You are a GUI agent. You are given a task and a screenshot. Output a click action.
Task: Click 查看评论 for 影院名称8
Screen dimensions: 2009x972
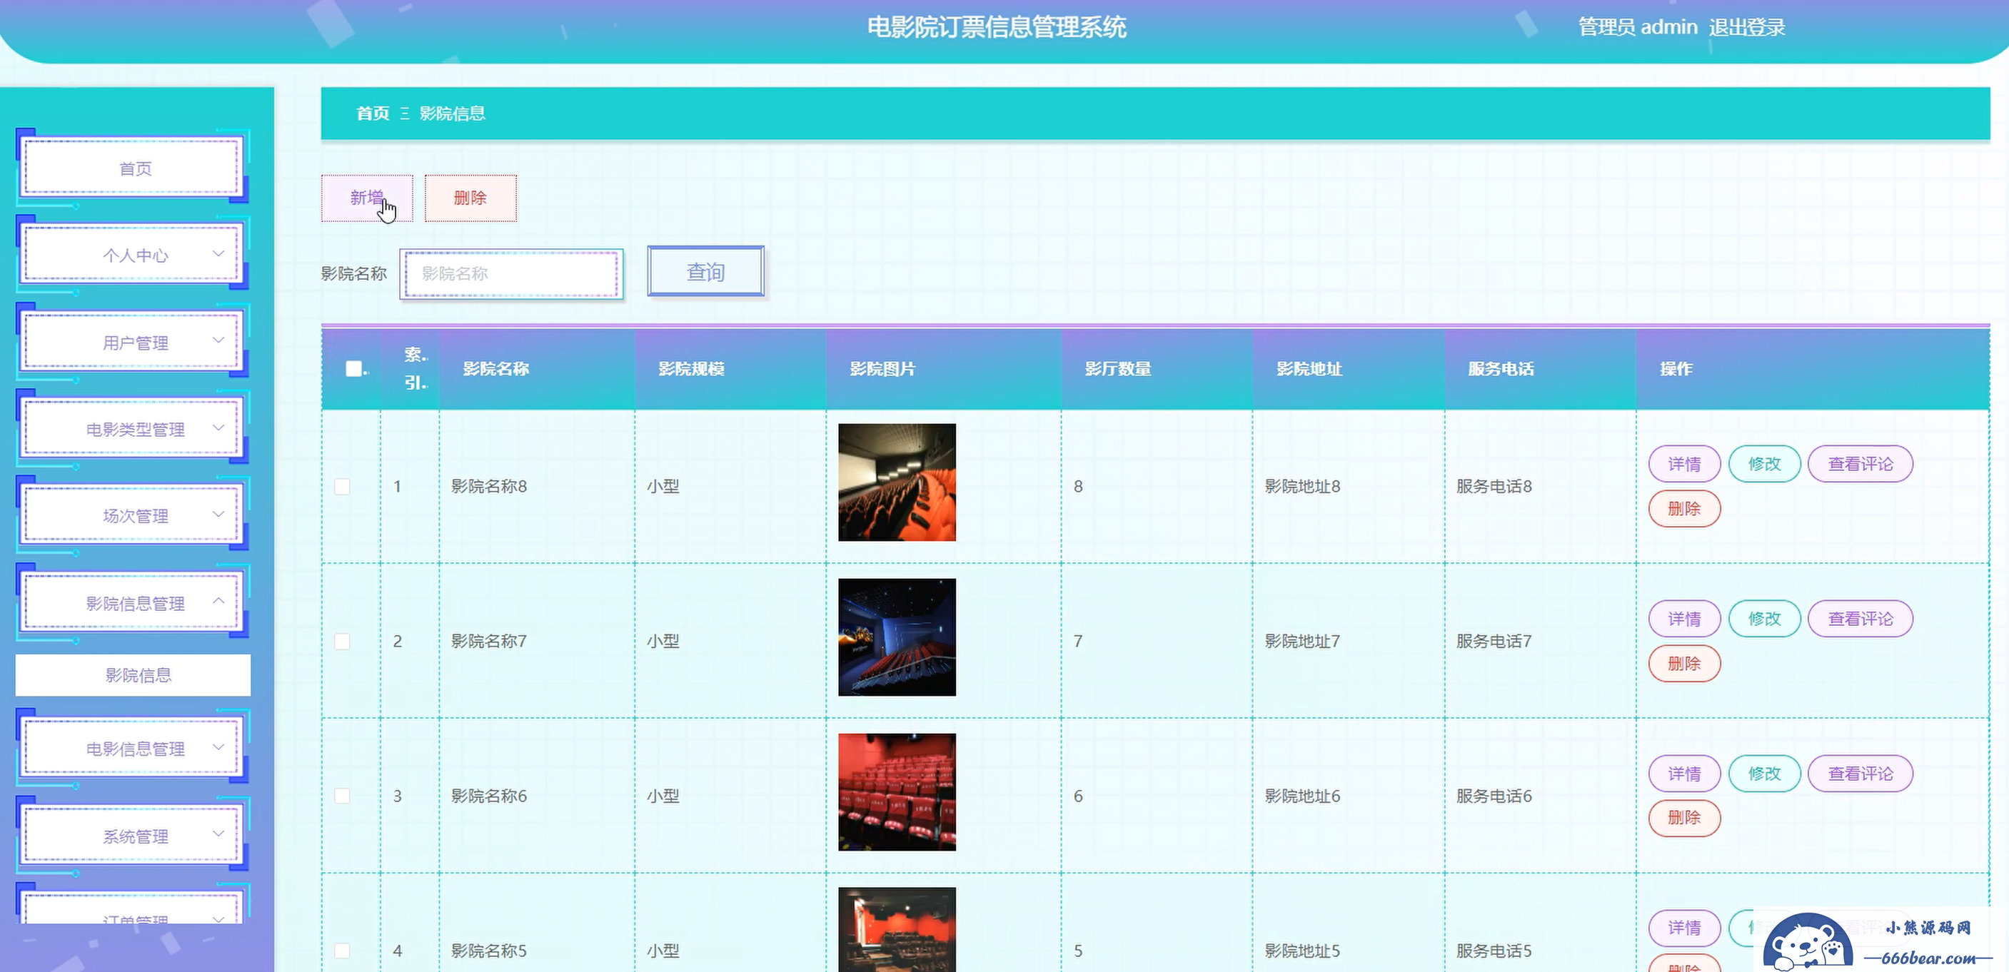1861,464
